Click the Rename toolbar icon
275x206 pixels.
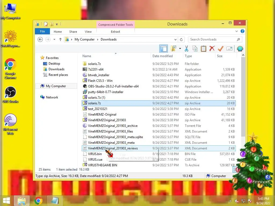[229, 49]
